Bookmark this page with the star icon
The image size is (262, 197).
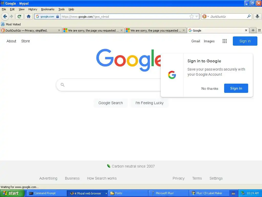pos(191,16)
